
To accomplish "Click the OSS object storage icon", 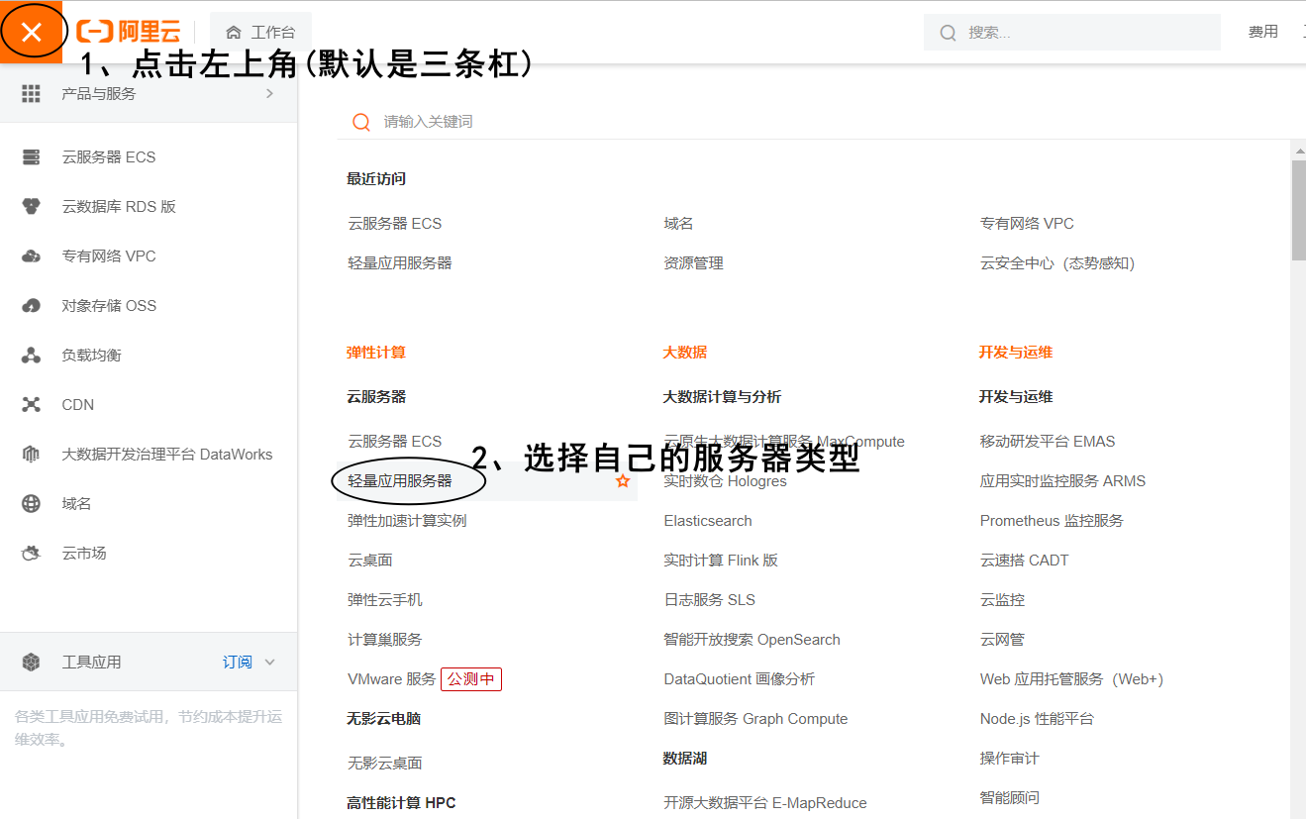I will pos(31,306).
